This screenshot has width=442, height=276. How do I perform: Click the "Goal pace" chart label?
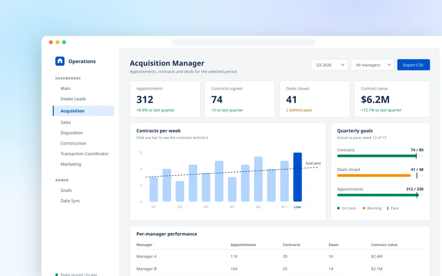pos(313,163)
